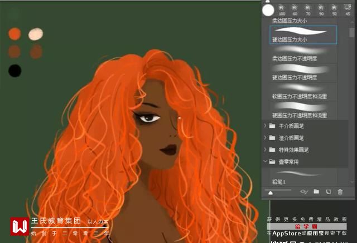Screen dimensions: 357x243
Task: Select the recent brush sized 90
Action: click(321, 11)
